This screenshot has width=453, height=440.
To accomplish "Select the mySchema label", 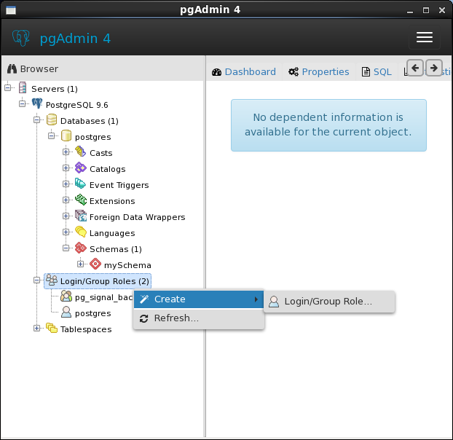I will click(127, 265).
